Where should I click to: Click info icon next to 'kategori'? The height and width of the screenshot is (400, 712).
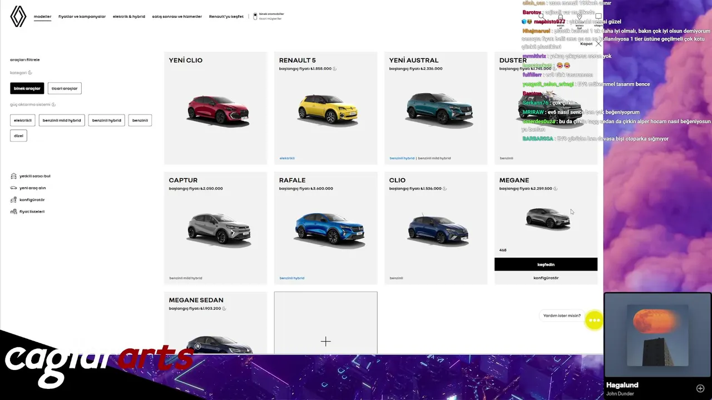[x=30, y=73]
